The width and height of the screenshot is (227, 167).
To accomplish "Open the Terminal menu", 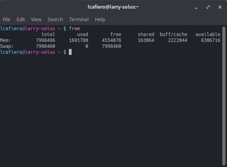I will click(79, 20).
